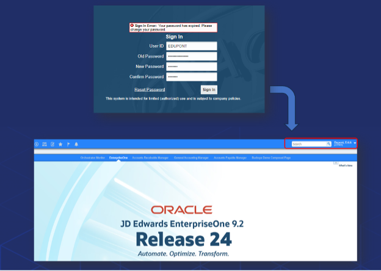381x271 pixels.
Task: Open the notifications bell icon
Action: click(x=76, y=144)
